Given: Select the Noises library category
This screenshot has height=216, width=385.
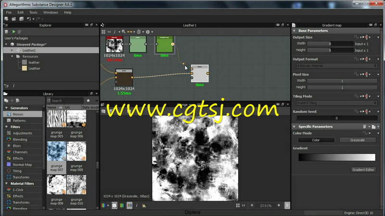Looking at the screenshot, I should (x=23, y=114).
